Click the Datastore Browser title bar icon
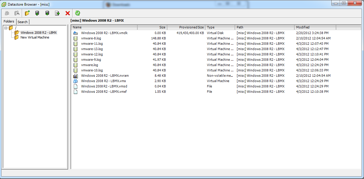 [4, 4]
